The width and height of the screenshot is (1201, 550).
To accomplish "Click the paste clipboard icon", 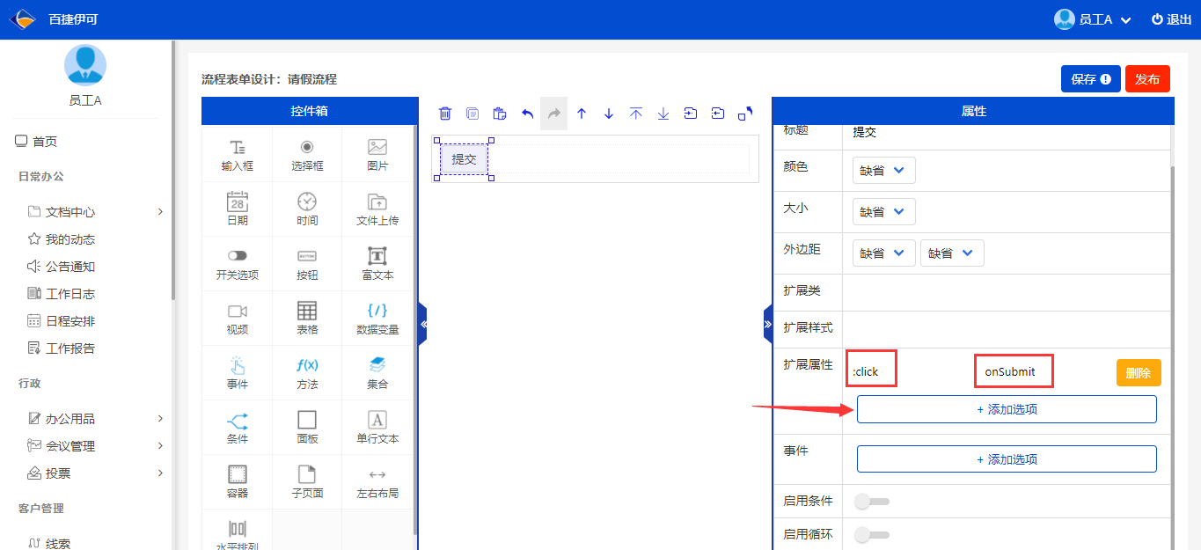I will (500, 114).
